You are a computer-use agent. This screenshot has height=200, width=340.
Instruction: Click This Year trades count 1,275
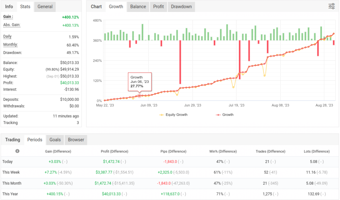click(267, 194)
